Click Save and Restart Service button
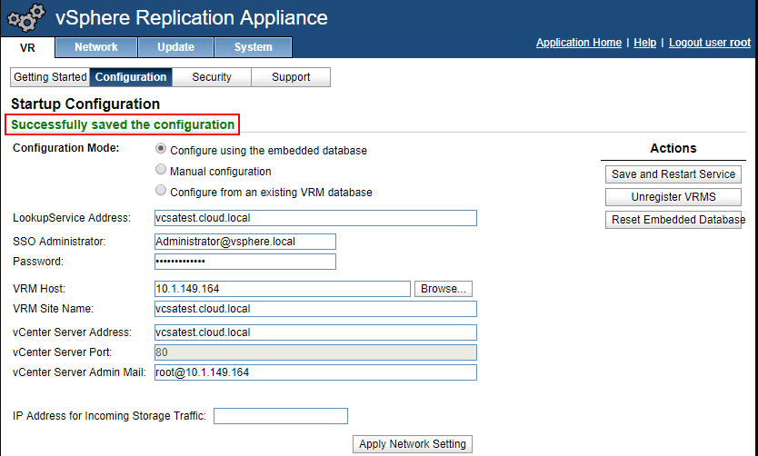This screenshot has height=456, width=758. (673, 174)
